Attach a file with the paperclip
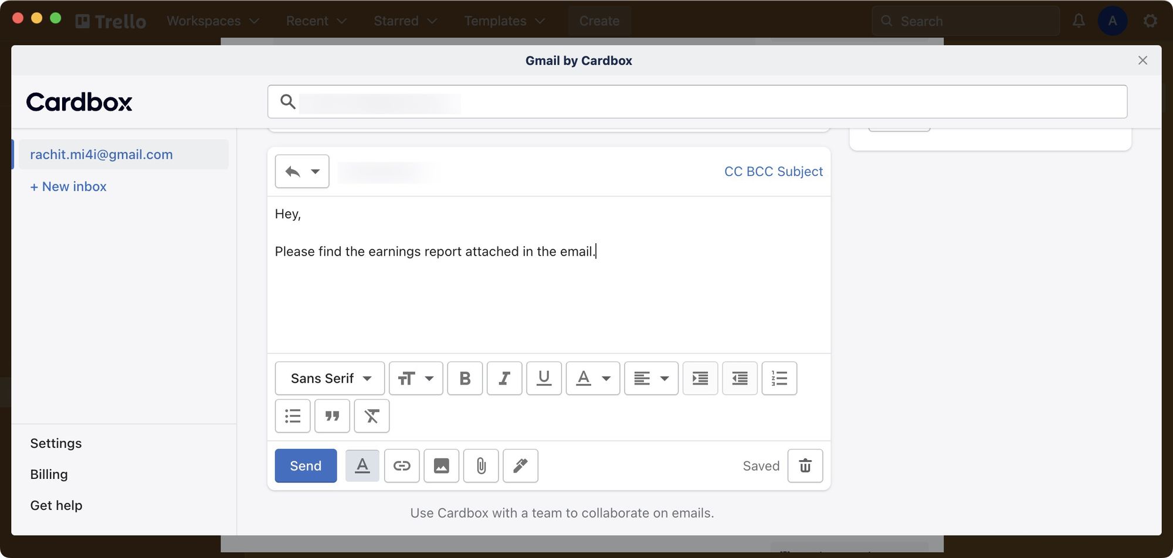 click(x=481, y=466)
